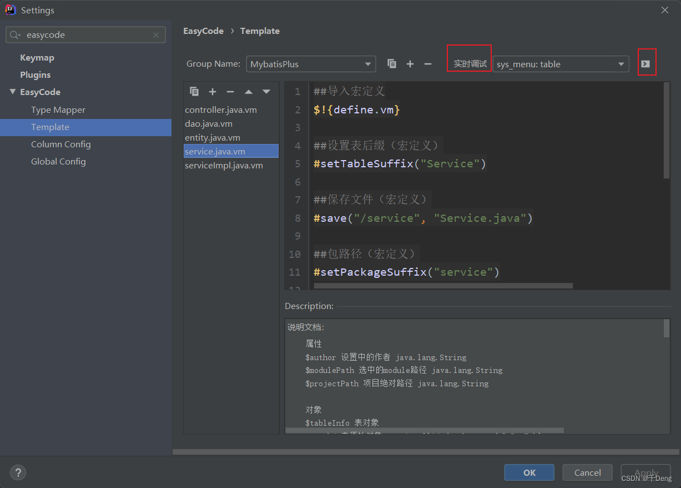Click in the easycode search field
Screen dimensions: 681x488
tap(85, 35)
